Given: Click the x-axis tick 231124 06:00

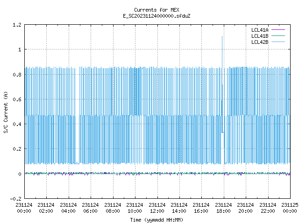Looking at the screenshot, I should 90,208.
